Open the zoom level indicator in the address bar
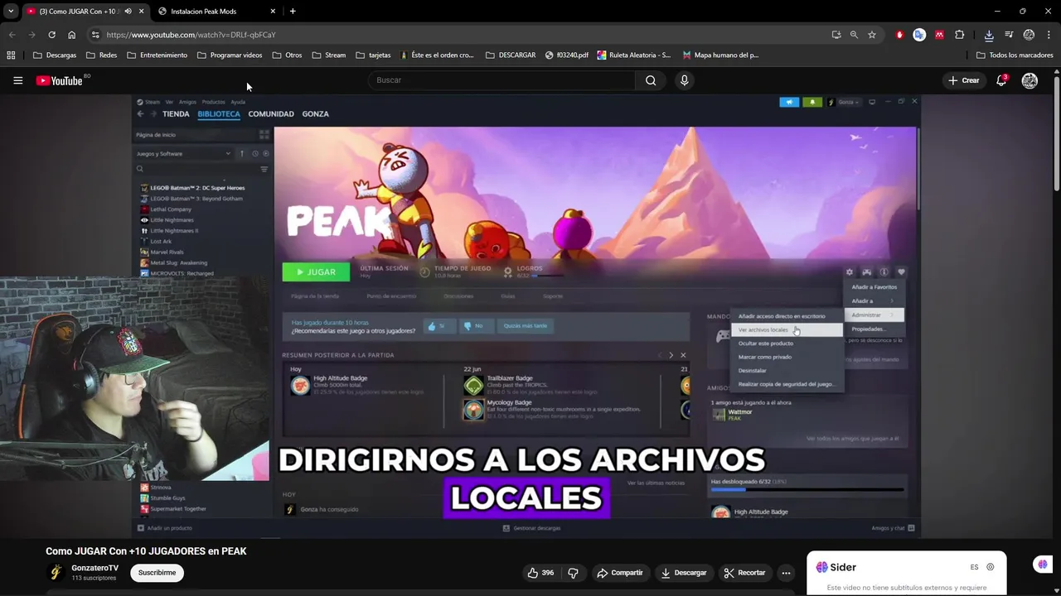This screenshot has width=1061, height=596. coord(854,35)
